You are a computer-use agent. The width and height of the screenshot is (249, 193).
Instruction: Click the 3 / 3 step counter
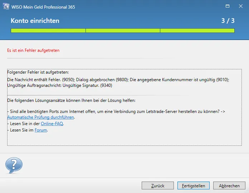(228, 21)
